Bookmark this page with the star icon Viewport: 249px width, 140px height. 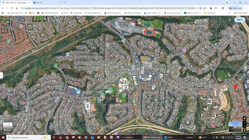click(x=205, y=8)
